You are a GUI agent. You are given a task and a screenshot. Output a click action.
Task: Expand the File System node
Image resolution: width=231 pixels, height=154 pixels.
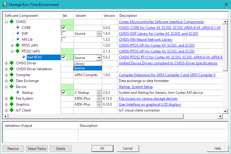6,99
